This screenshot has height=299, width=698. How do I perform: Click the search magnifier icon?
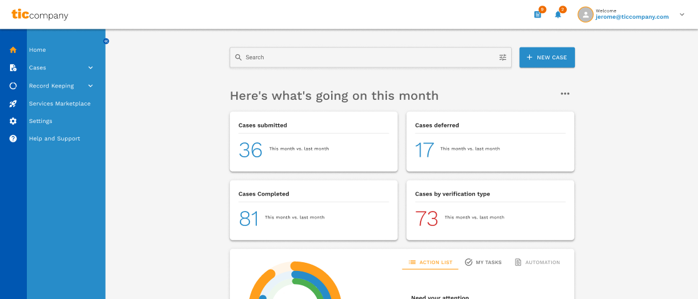[238, 57]
